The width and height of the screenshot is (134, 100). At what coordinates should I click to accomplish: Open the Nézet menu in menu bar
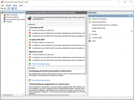(x=15, y=5)
